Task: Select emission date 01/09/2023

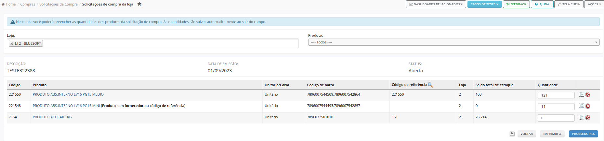Action: pyautogui.click(x=220, y=71)
